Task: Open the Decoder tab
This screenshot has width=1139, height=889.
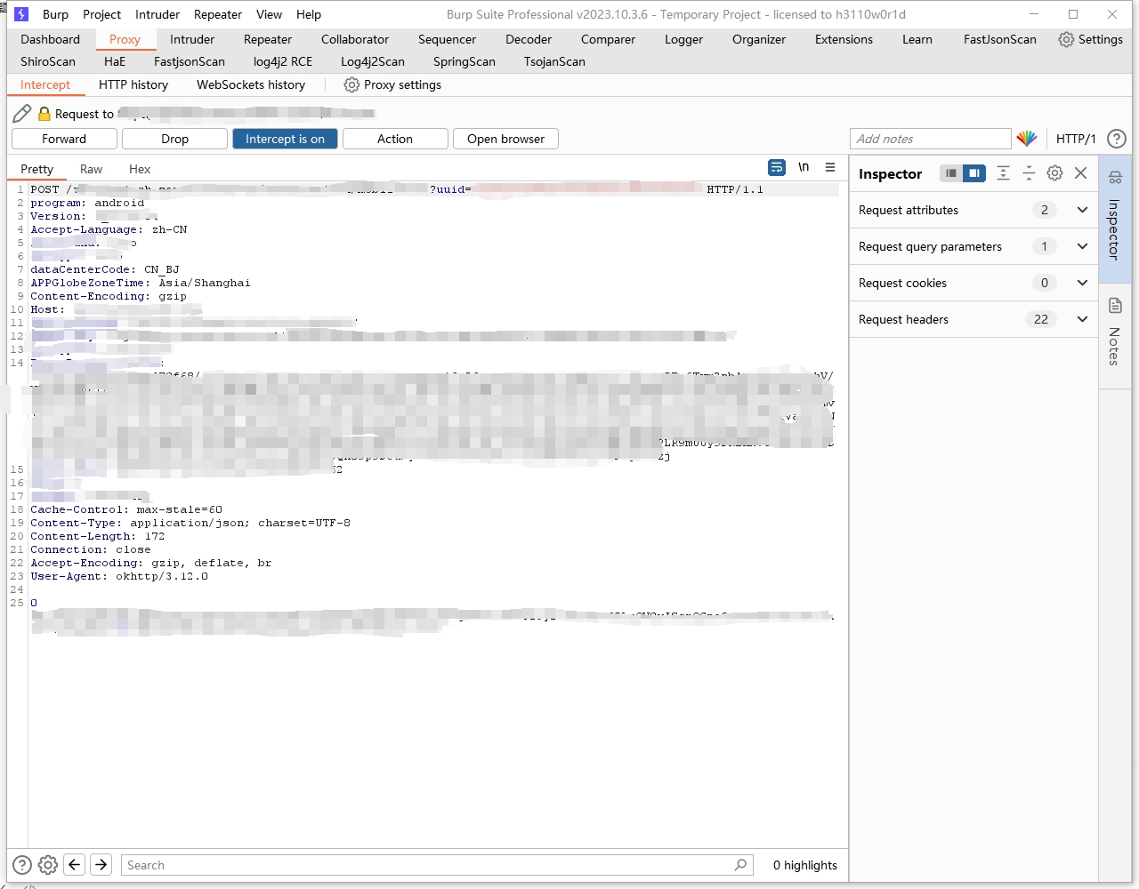Action: click(529, 39)
